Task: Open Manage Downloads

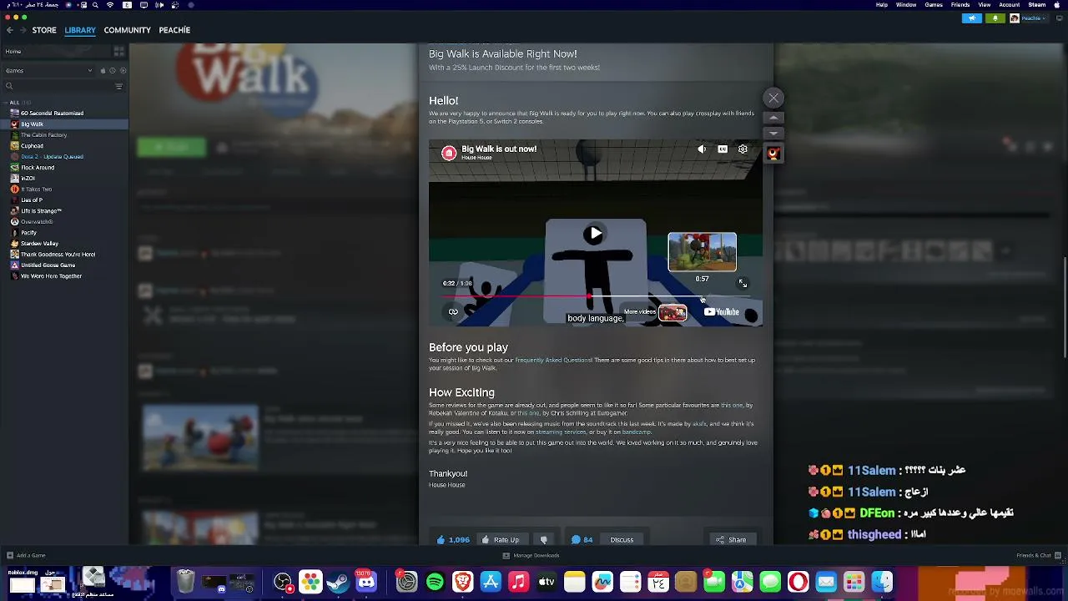Action: (531, 556)
